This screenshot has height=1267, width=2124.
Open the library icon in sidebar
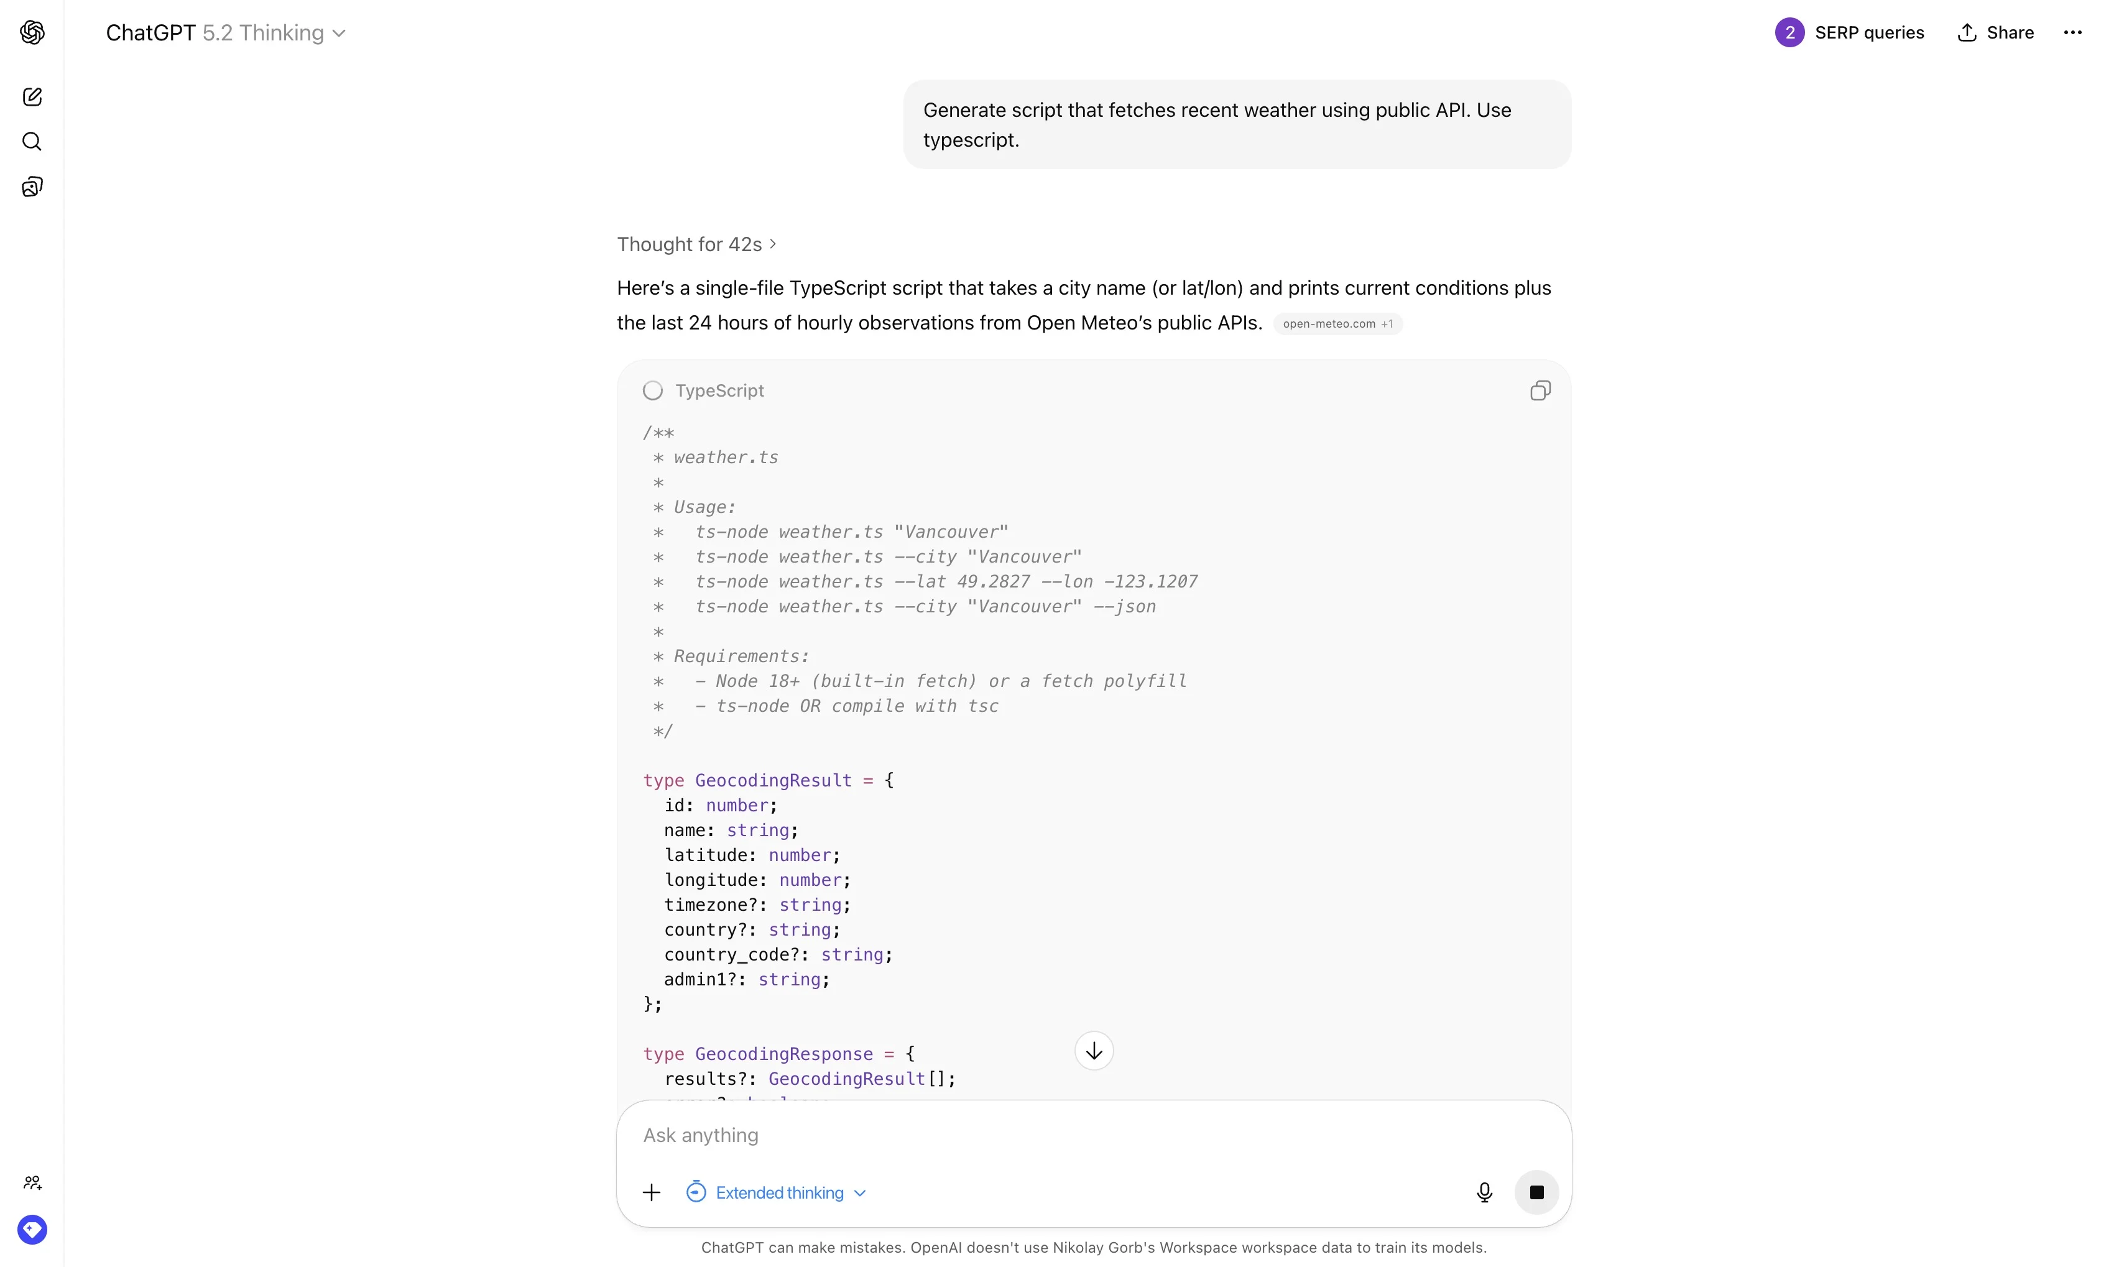click(32, 186)
